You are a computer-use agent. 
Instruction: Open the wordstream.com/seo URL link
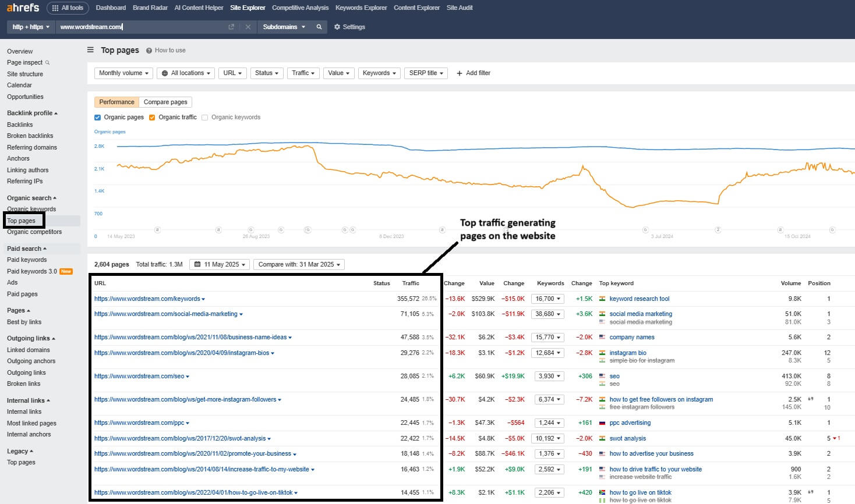[x=139, y=377]
